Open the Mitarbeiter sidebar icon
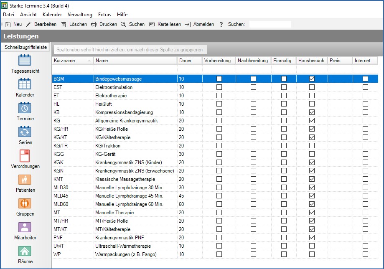The width and height of the screenshot is (384, 269). pyautogui.click(x=25, y=227)
